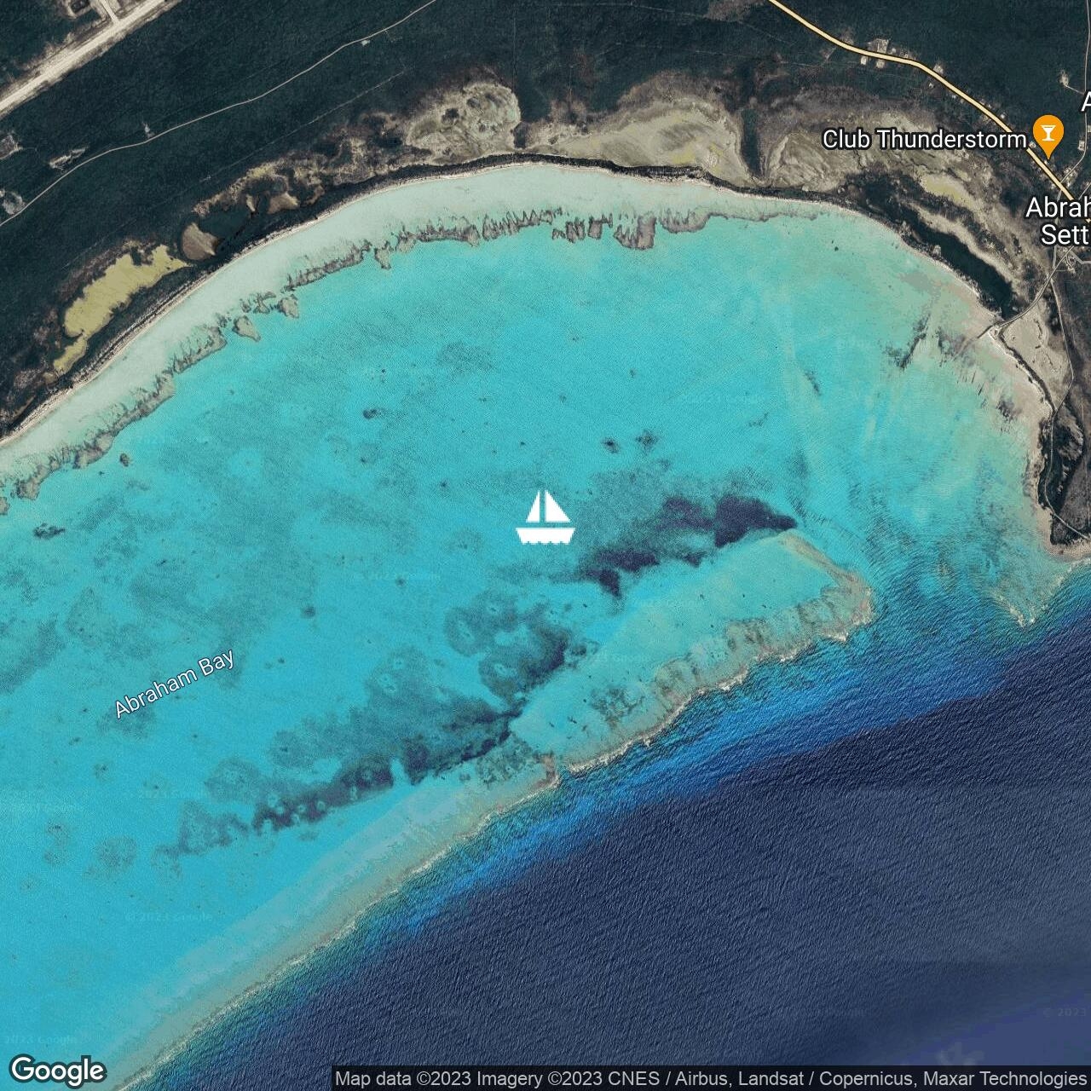The width and height of the screenshot is (1091, 1091).
Task: Click the Abraham Bay water label
Action: [x=175, y=684]
